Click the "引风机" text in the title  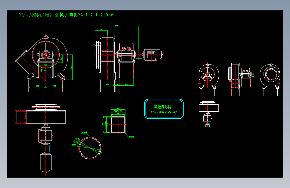tap(61, 15)
